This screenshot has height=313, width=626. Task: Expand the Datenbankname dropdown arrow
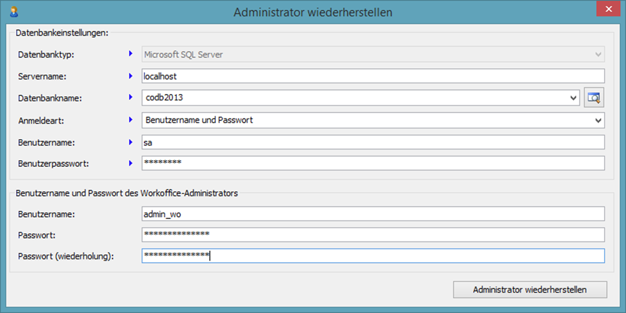click(574, 99)
